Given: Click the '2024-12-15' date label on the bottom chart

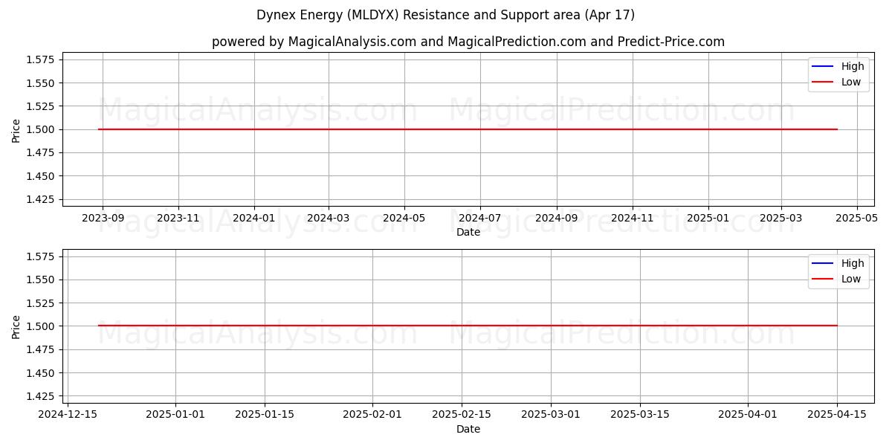Looking at the screenshot, I should (x=68, y=415).
